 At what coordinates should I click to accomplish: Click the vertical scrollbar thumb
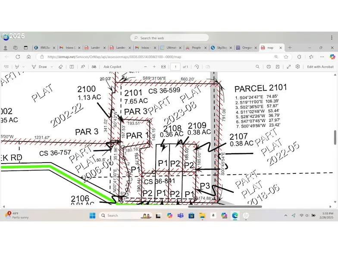coord(335,137)
